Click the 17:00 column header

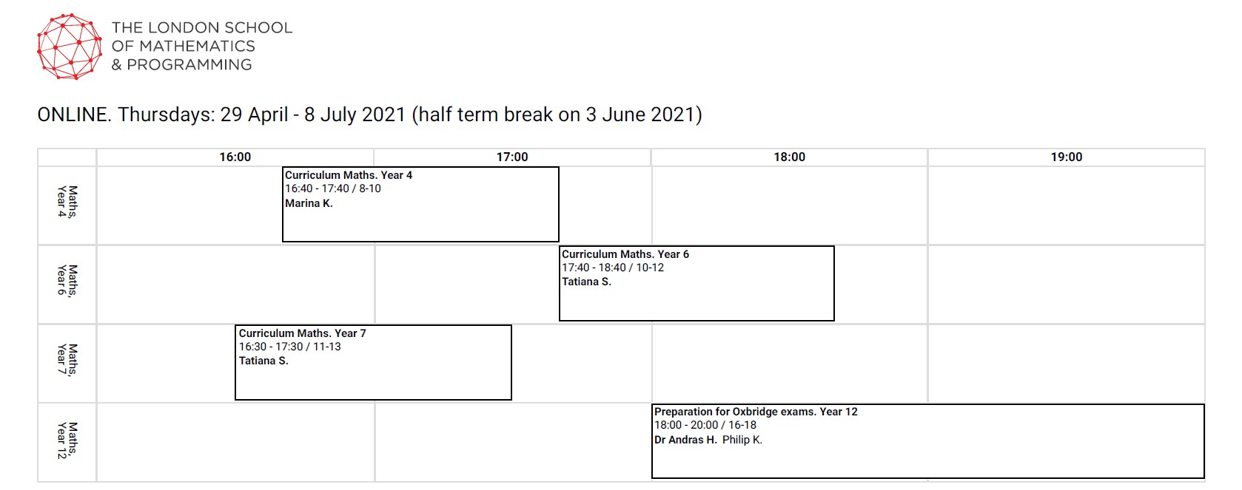point(512,157)
